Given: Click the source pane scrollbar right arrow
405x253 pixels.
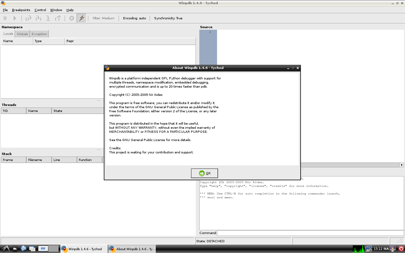Looking at the screenshot, I should (402, 165).
